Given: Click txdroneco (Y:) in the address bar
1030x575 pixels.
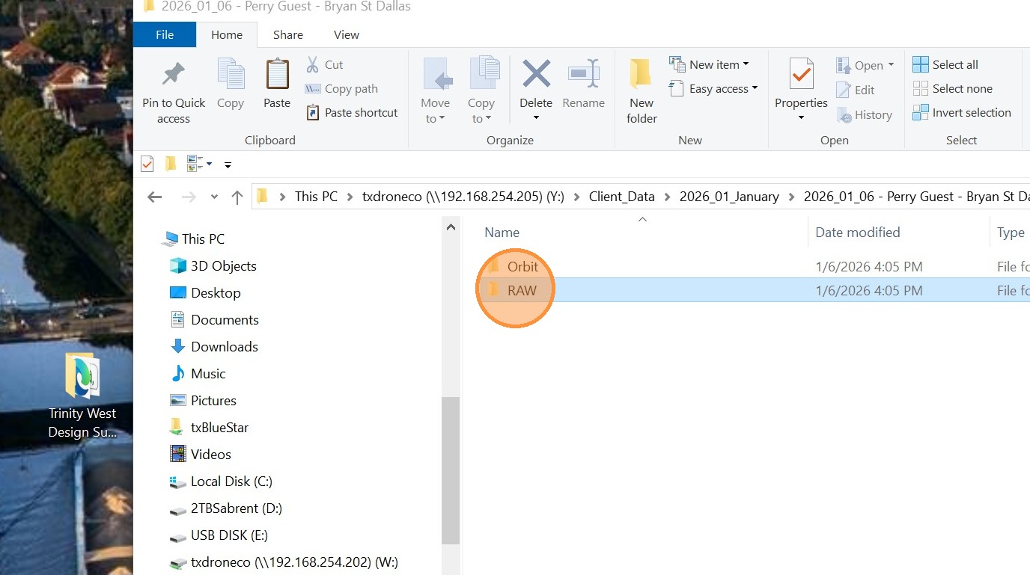Looking at the screenshot, I should click(463, 197).
